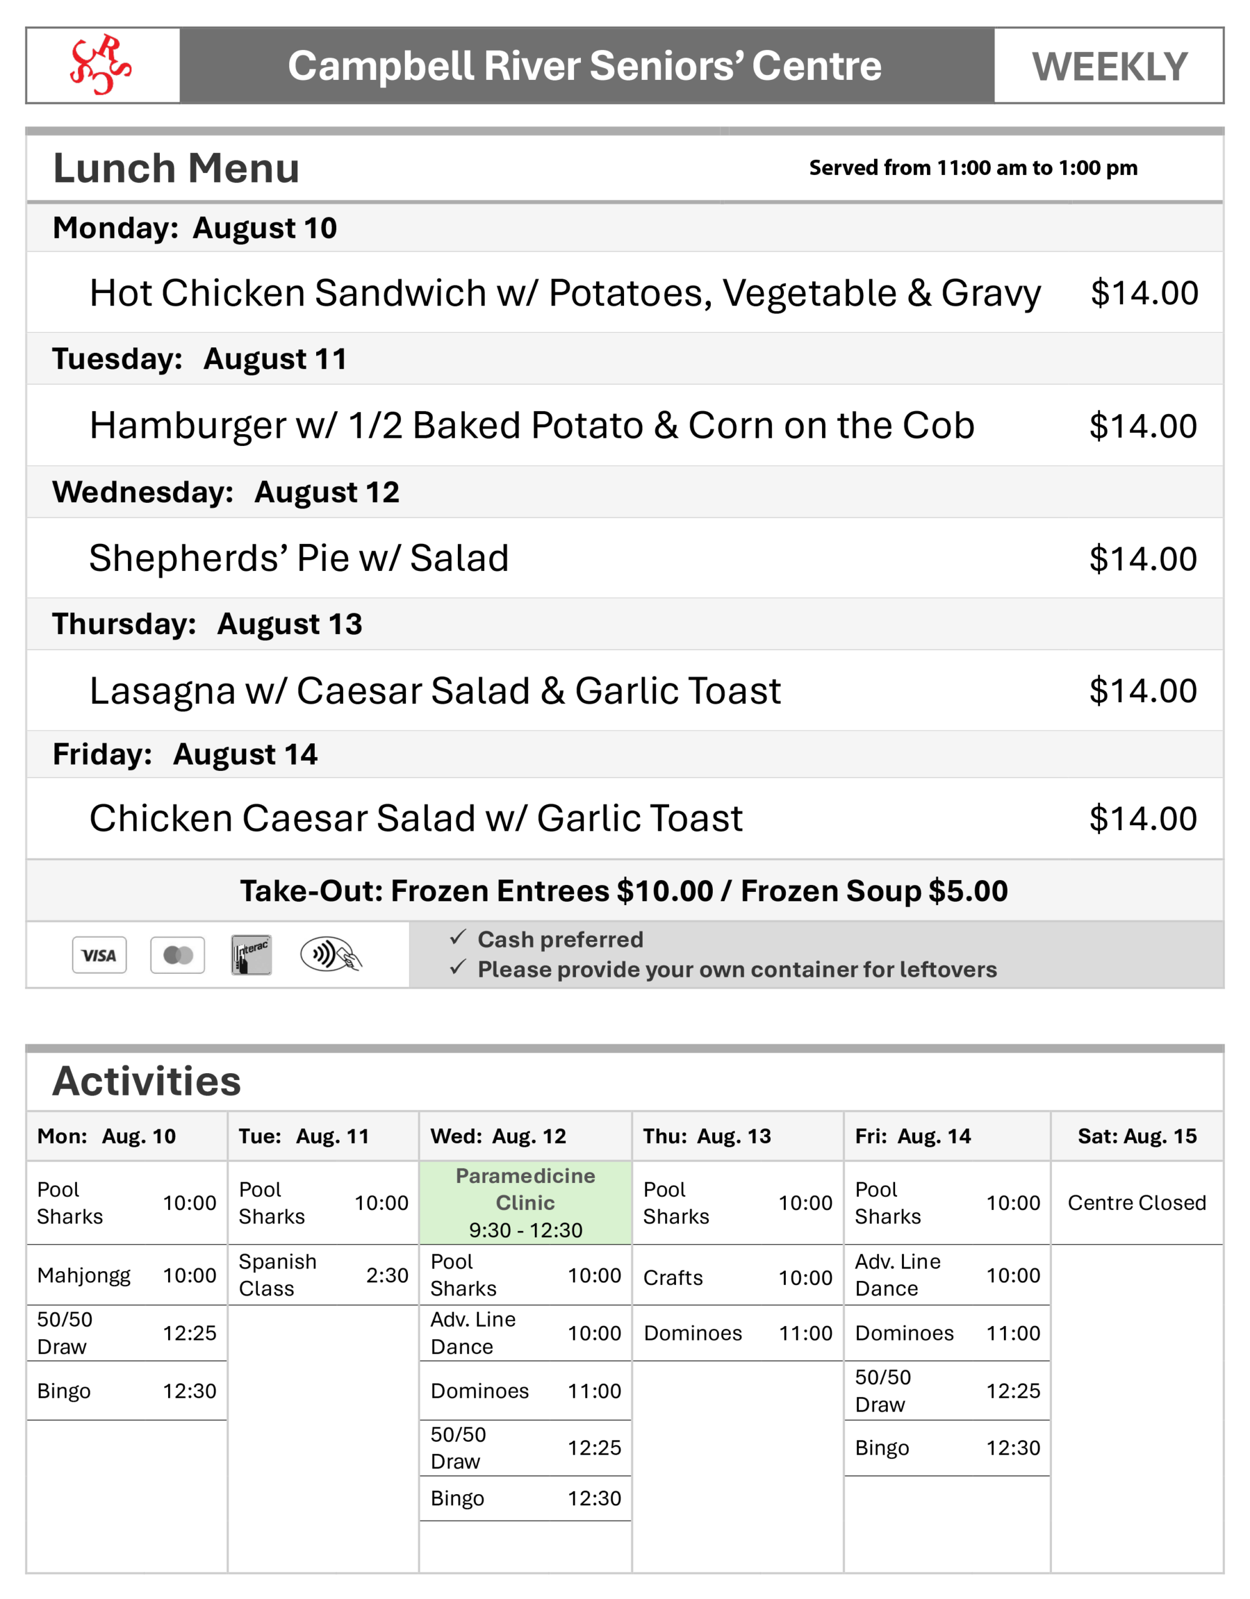Click the checkmark beside own container note

point(459,968)
